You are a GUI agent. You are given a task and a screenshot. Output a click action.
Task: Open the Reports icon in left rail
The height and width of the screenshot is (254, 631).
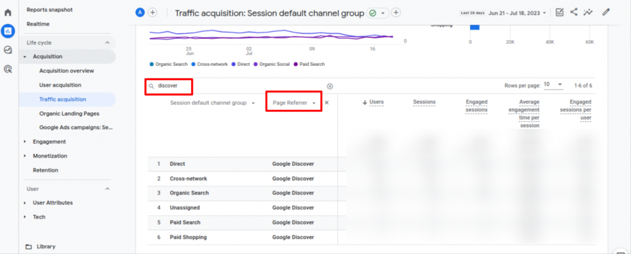(8, 31)
